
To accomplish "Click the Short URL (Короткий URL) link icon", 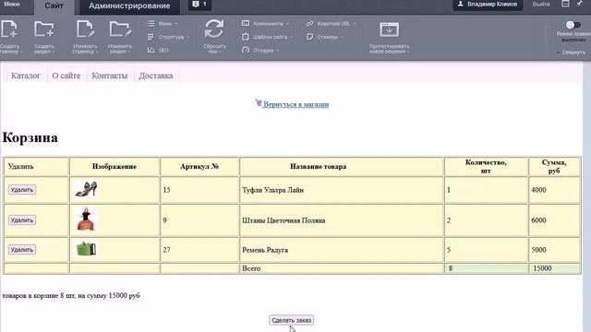I will tap(310, 24).
